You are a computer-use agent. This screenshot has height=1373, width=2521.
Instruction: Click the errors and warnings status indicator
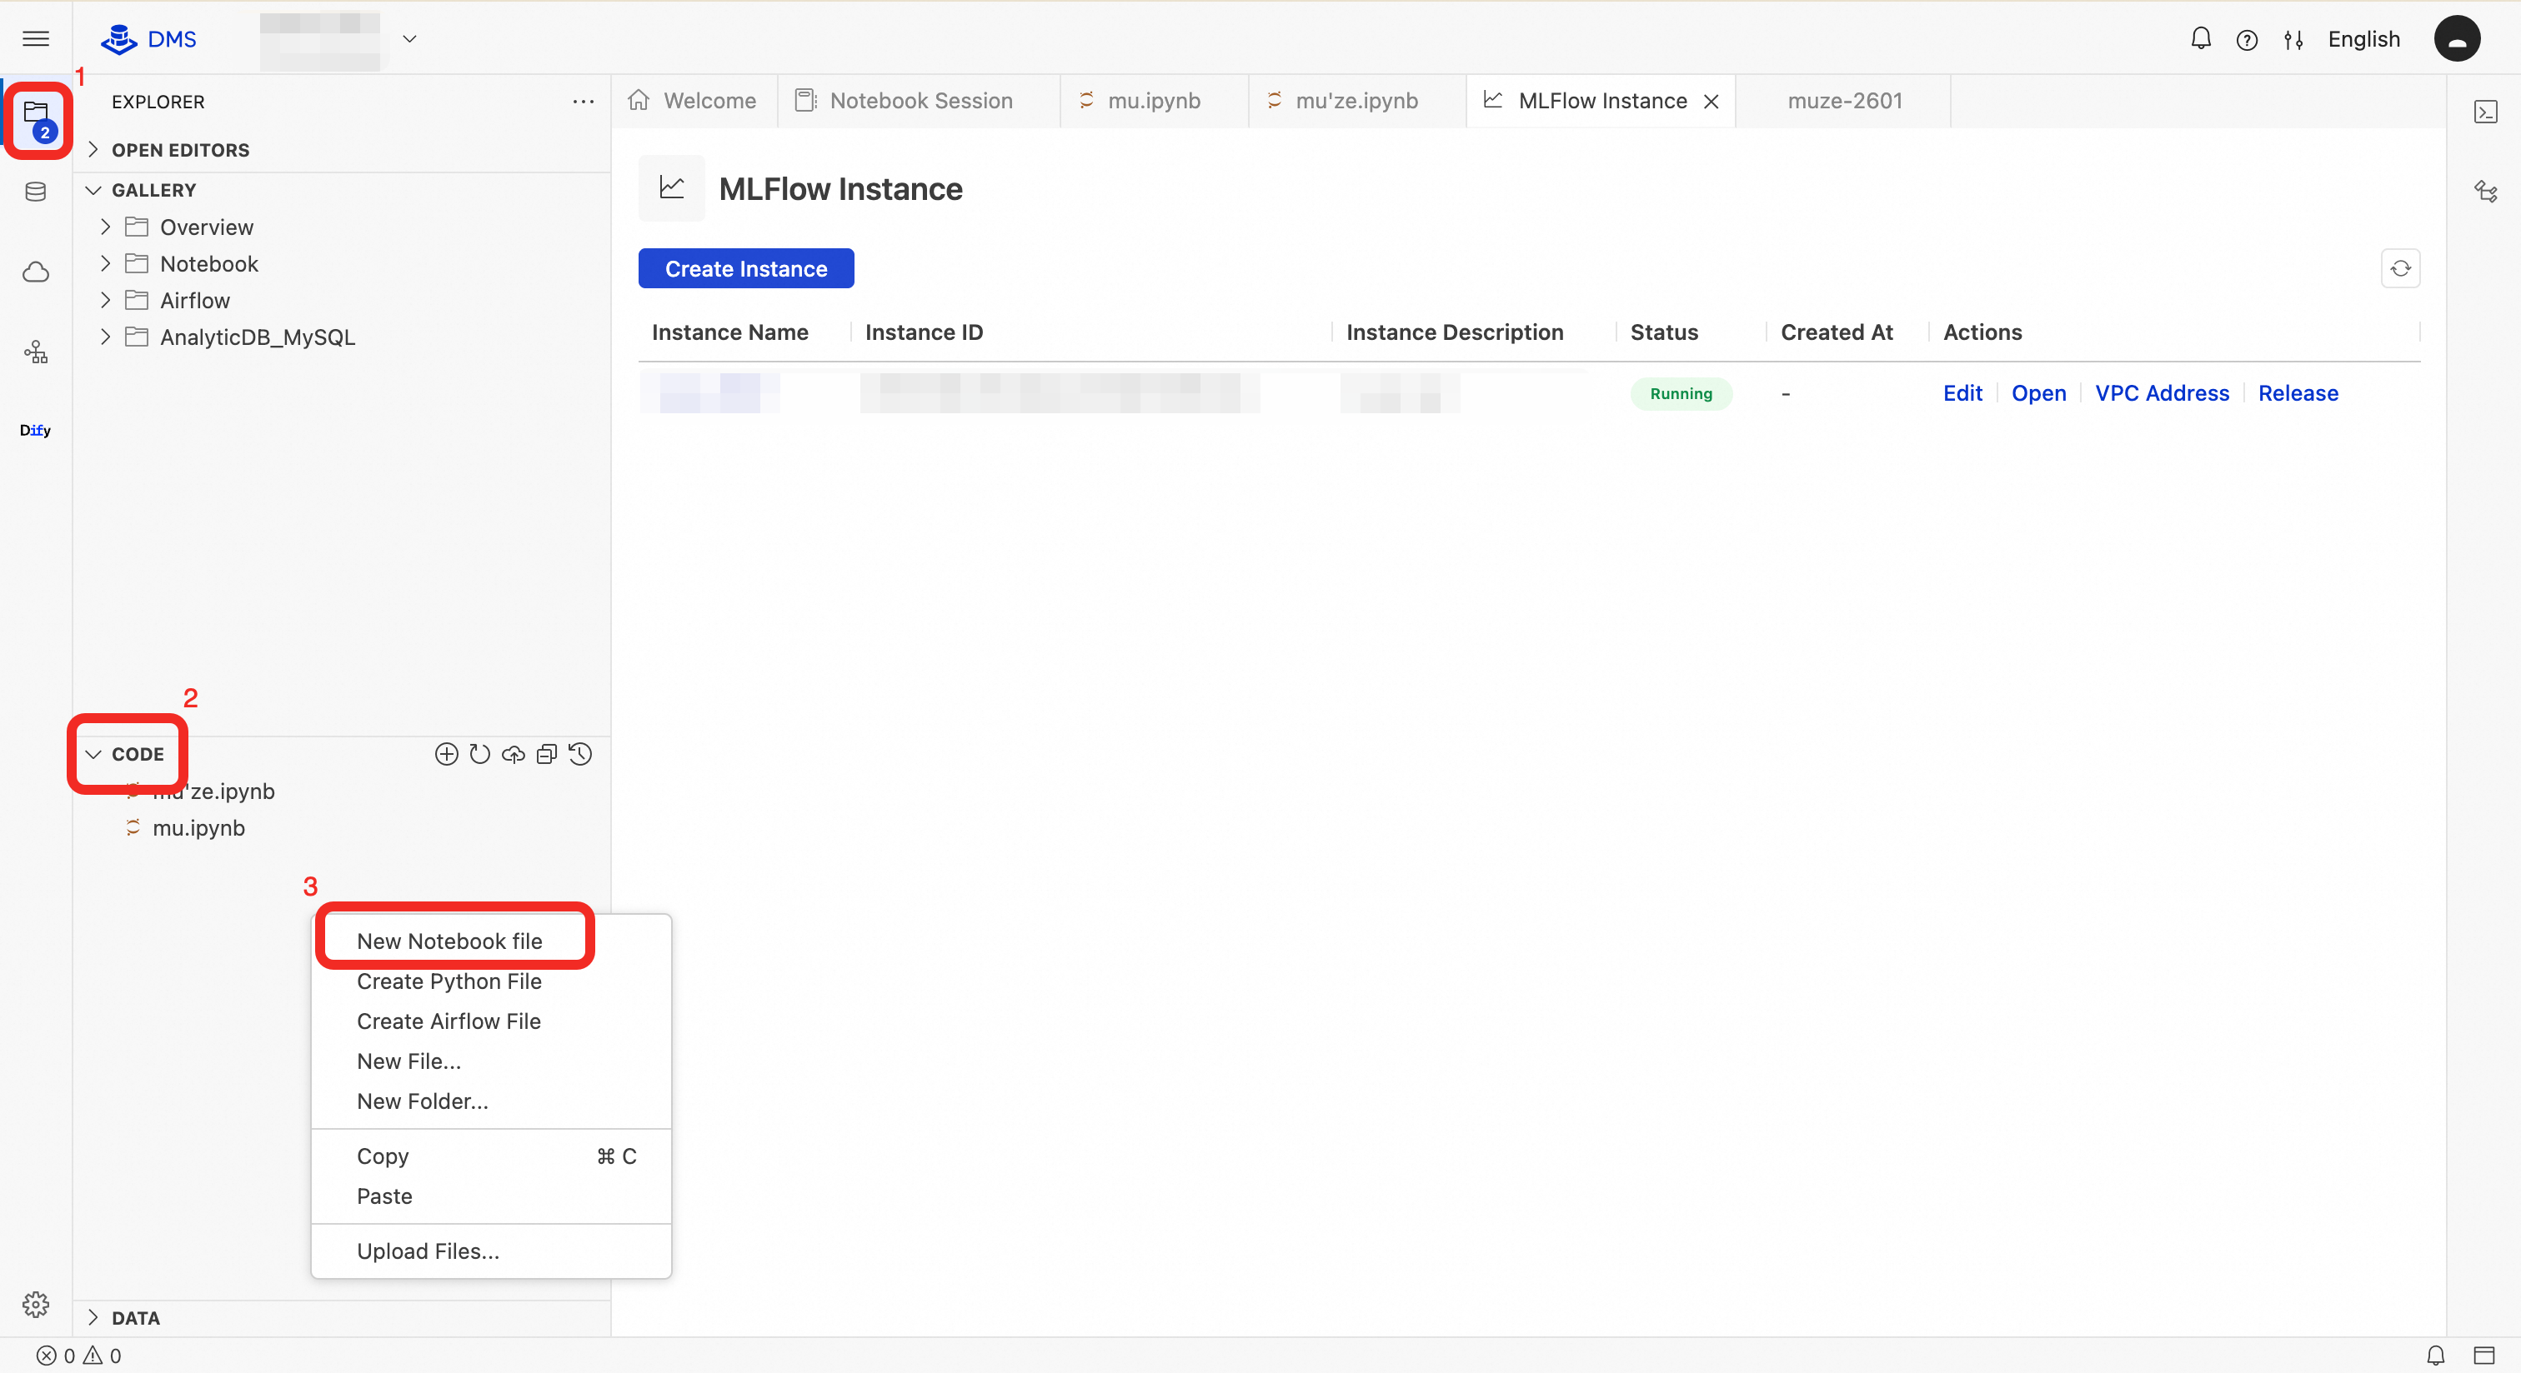coord(78,1356)
